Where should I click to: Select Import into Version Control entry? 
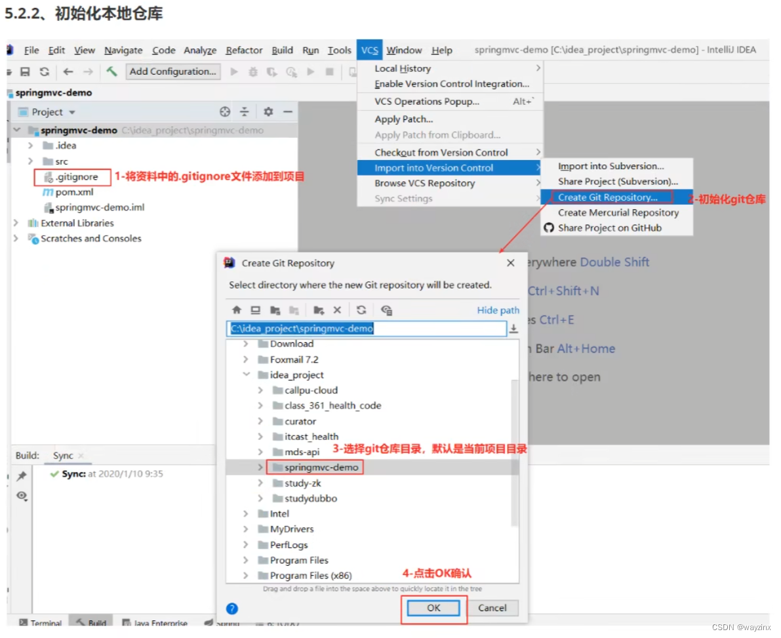click(x=450, y=168)
